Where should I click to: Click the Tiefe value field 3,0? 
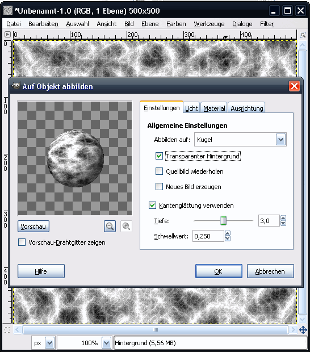click(x=269, y=220)
